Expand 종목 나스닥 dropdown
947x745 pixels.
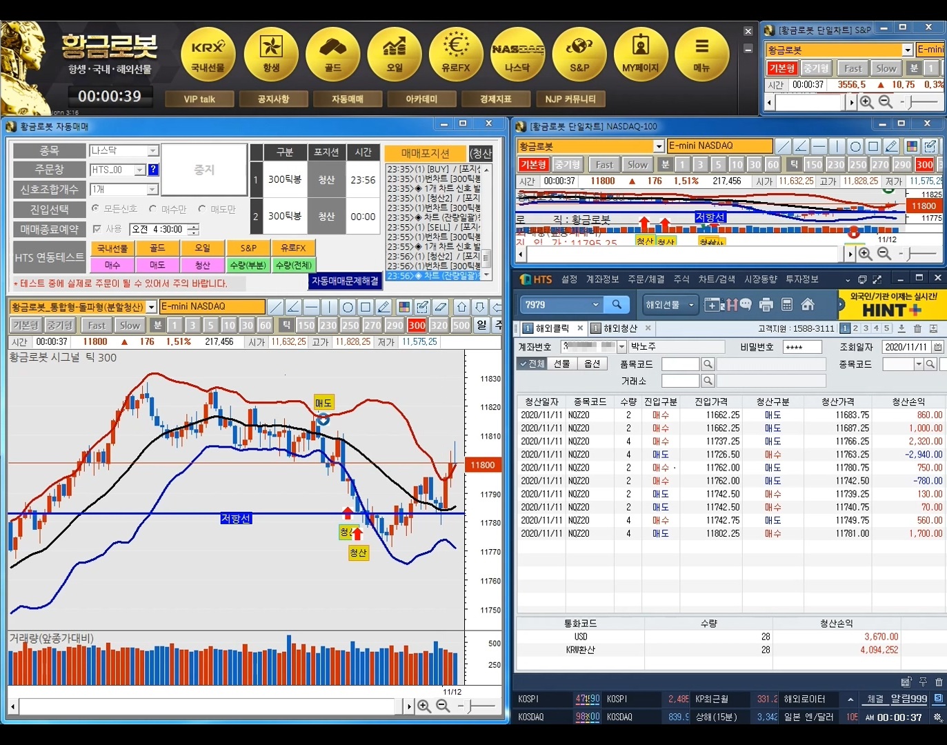tap(153, 150)
